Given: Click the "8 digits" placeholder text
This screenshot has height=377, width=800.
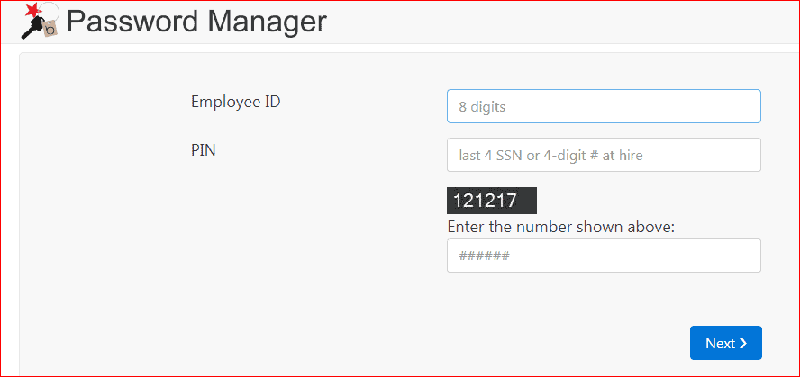Looking at the screenshot, I should click(482, 107).
